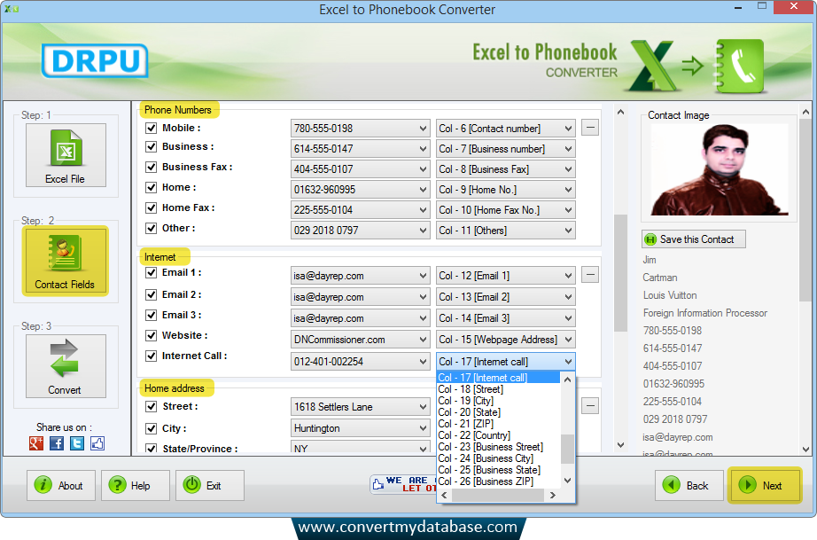Open the Col - 12 [Email 1] dropdown

tap(505, 275)
